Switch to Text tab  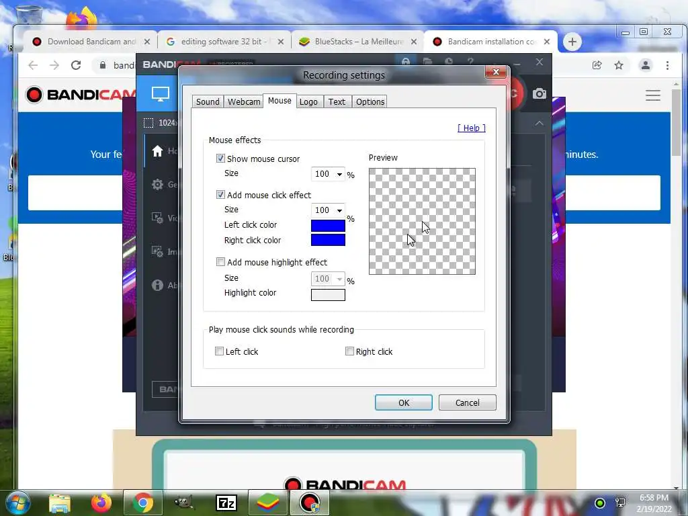pos(337,102)
